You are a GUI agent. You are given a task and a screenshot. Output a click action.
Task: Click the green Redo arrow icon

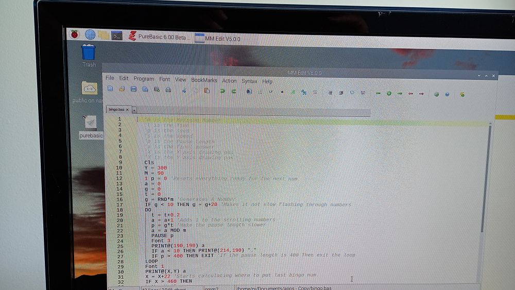pos(234,91)
